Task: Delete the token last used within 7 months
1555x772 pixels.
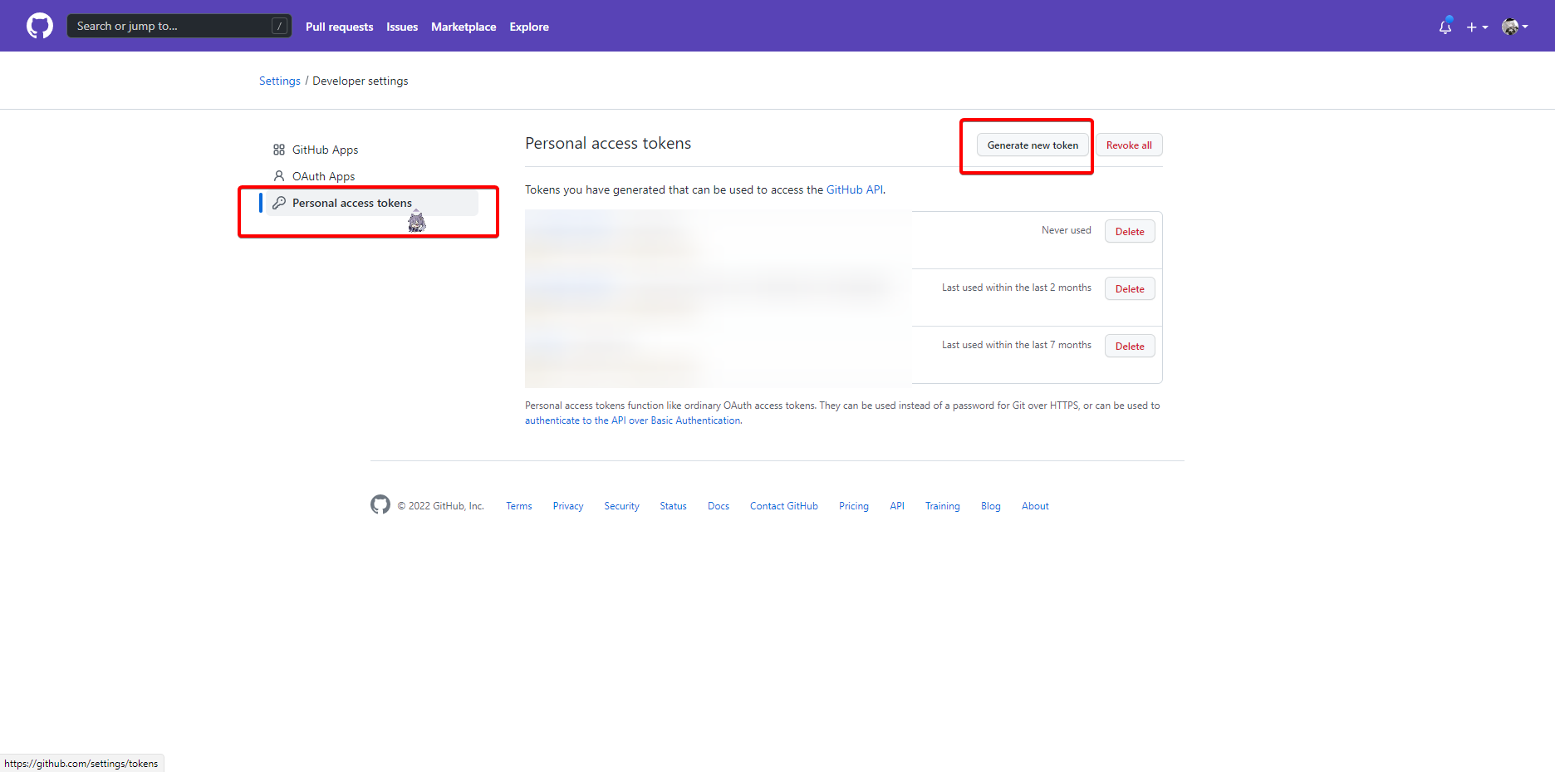Action: coord(1129,347)
